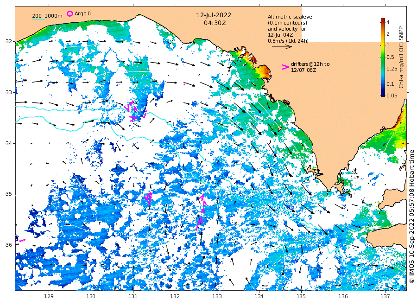Screen dimensions: 417x306
Task: Click the longitude label 135
Action: 301,296
